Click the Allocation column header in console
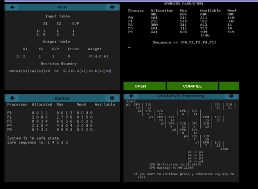This screenshot has height=189, width=258. point(162,11)
